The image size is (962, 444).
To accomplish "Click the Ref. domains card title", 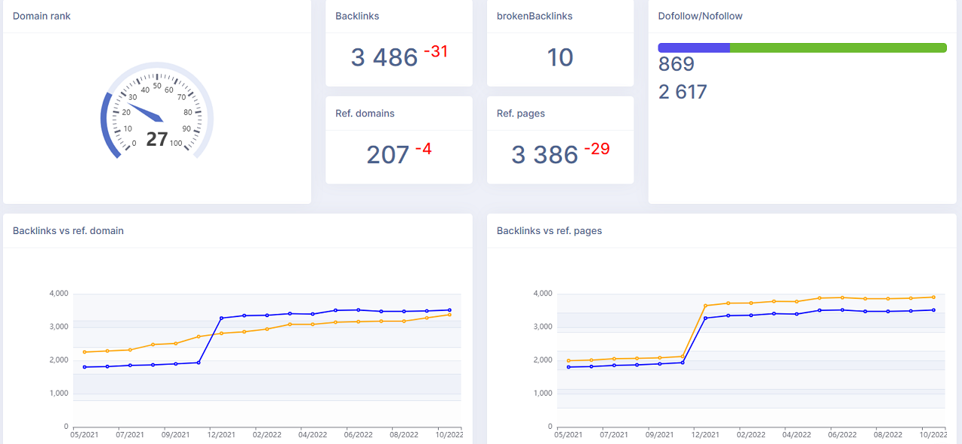I will pyautogui.click(x=365, y=113).
